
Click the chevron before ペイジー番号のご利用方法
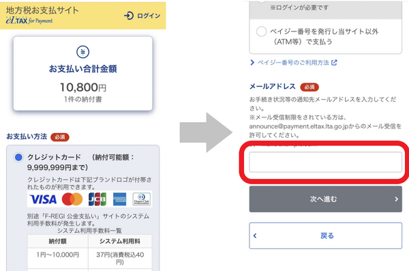coord(252,62)
